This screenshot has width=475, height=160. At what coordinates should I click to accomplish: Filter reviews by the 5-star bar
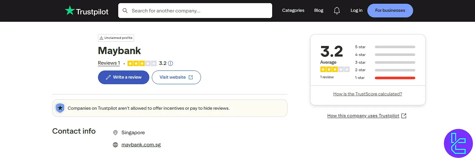395,47
